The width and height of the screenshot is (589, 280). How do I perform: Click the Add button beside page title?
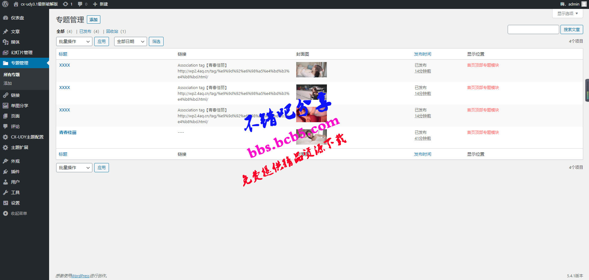tap(94, 20)
